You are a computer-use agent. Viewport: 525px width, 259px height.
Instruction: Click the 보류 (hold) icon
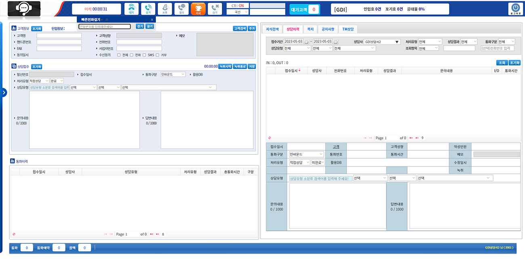pos(165,8)
